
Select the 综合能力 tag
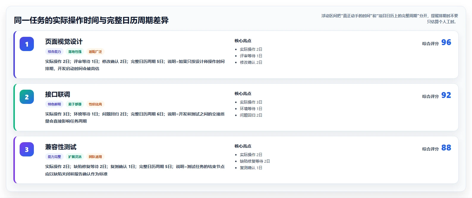tap(54, 52)
